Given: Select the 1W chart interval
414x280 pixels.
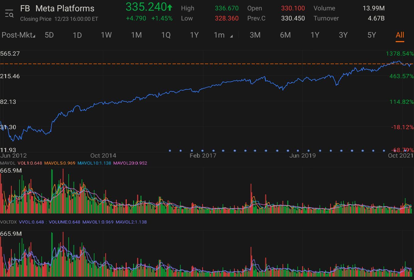Looking at the screenshot, I should coord(106,35).
